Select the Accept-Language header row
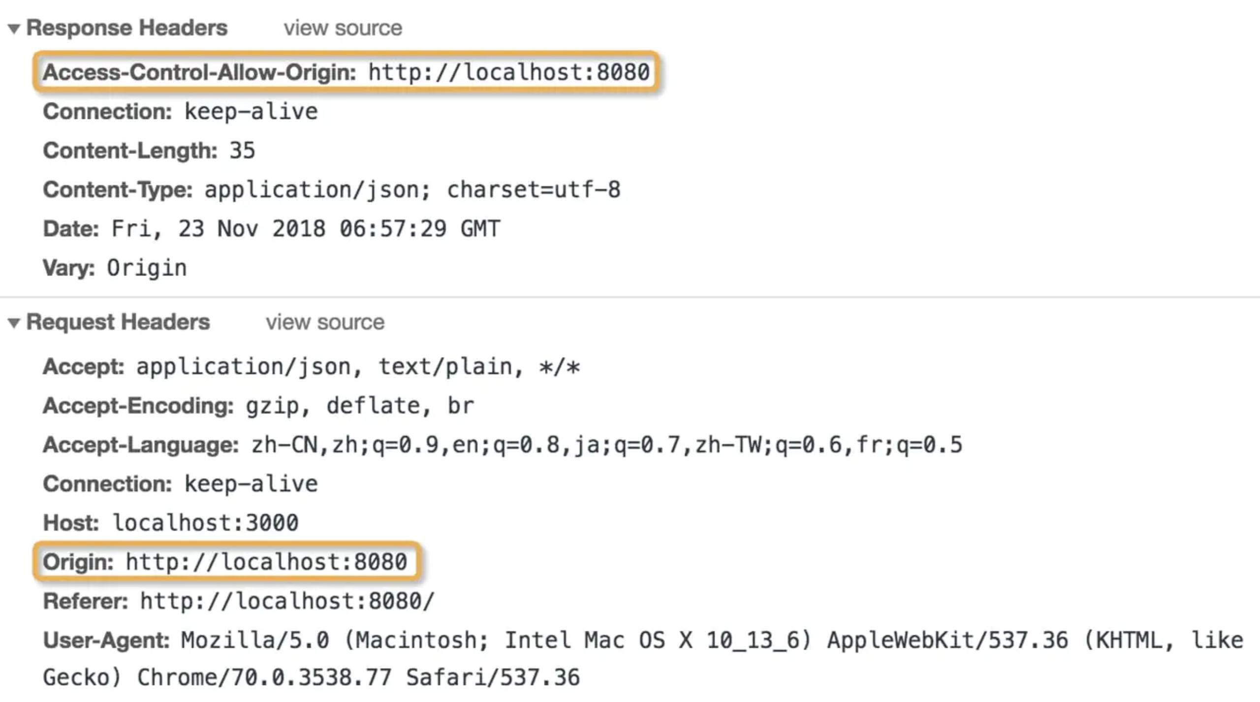The height and width of the screenshot is (702, 1260). pos(503,445)
